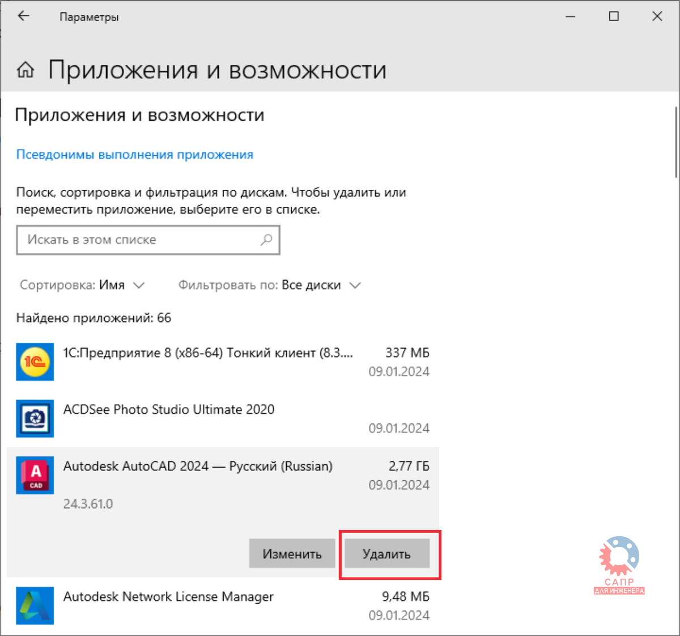Click the back arrow in the title bar

click(23, 16)
